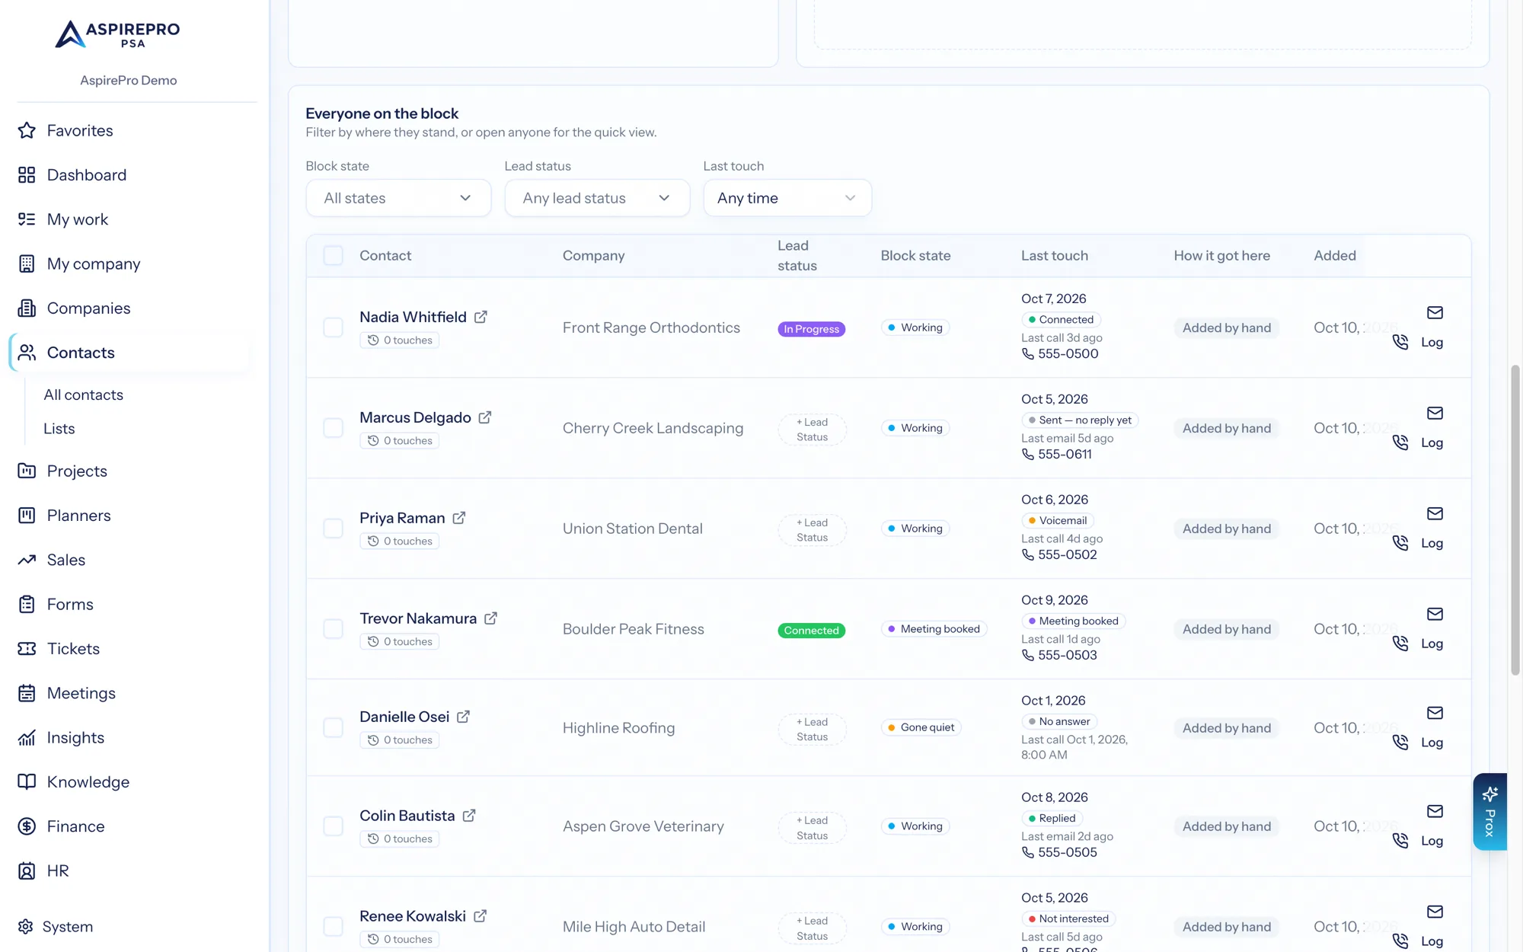
Task: Check the box for Marcus Delgado
Action: pos(333,428)
